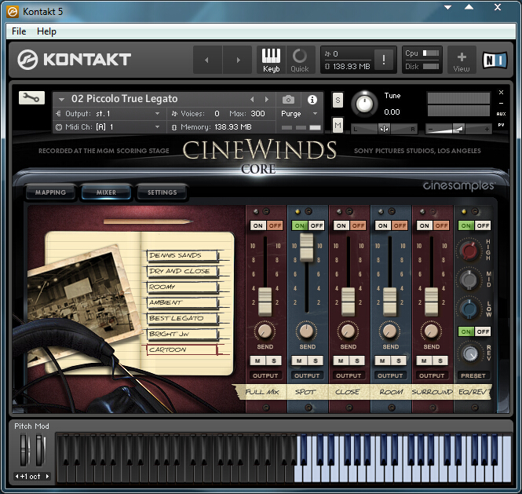Click the NI logo
The image size is (522, 494).
pos(495,60)
